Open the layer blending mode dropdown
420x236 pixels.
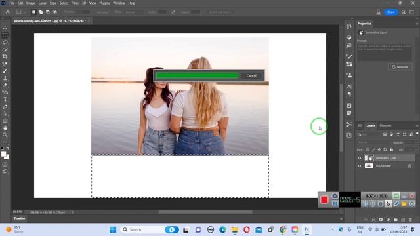click(373, 142)
